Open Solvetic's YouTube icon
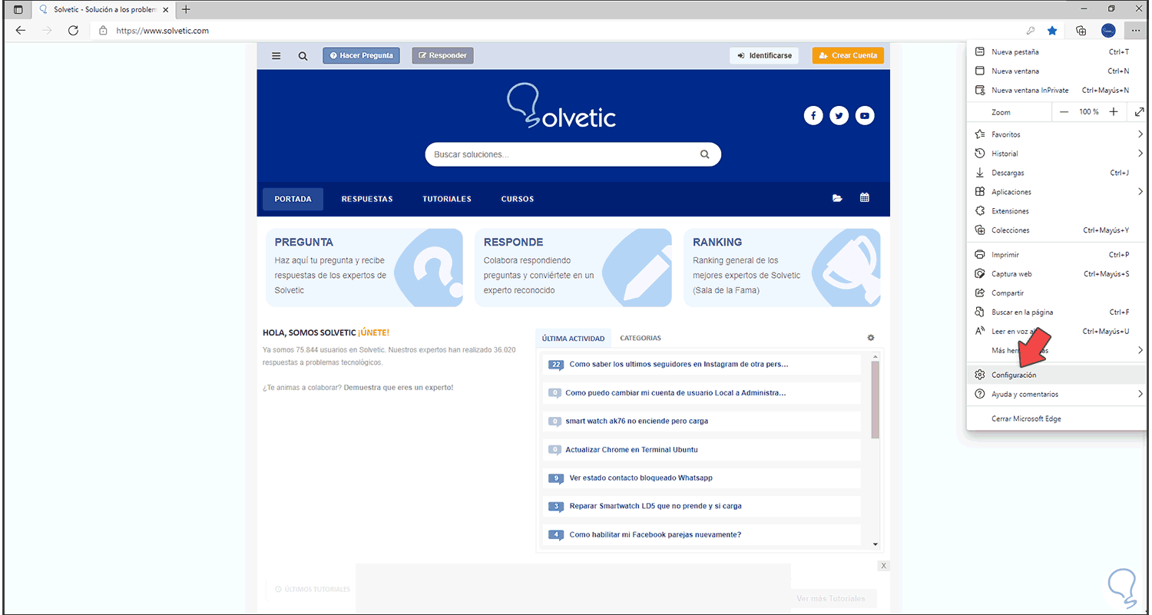Screen dimensions: 1152x615 tap(865, 116)
